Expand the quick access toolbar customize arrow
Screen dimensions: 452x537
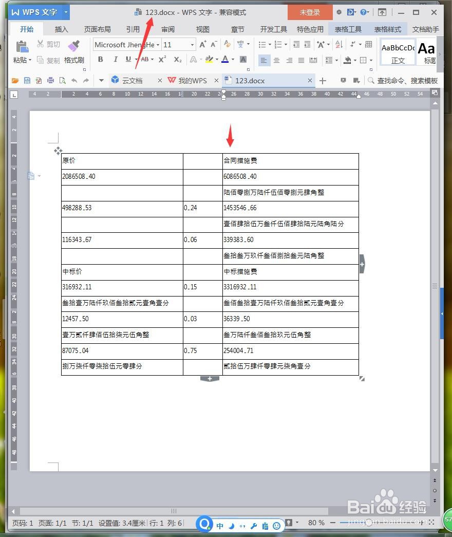[101, 81]
